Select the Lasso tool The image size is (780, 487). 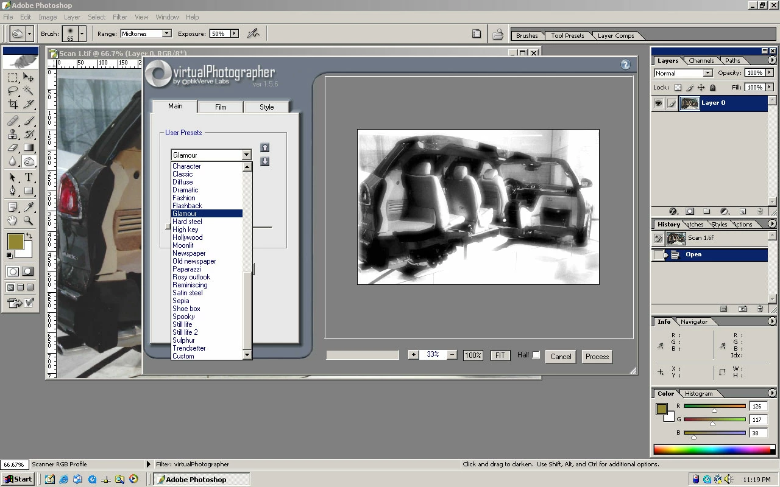[12, 91]
